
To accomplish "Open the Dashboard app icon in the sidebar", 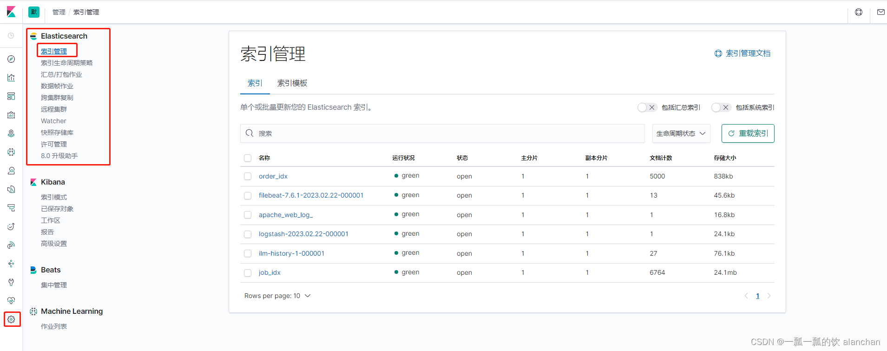I will [11, 96].
